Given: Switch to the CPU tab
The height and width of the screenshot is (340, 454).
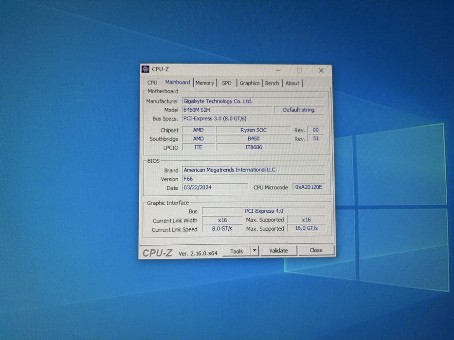Looking at the screenshot, I should (x=152, y=83).
